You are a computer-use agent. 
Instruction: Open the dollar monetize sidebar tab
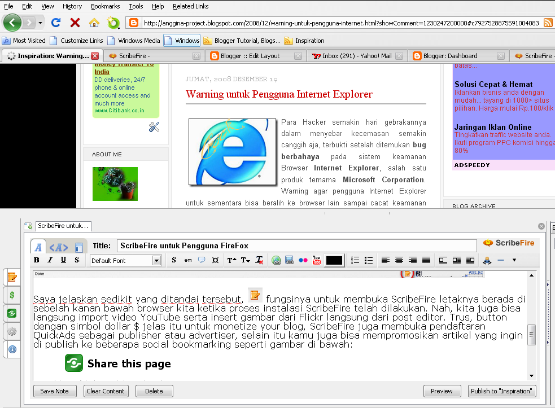tap(12, 295)
